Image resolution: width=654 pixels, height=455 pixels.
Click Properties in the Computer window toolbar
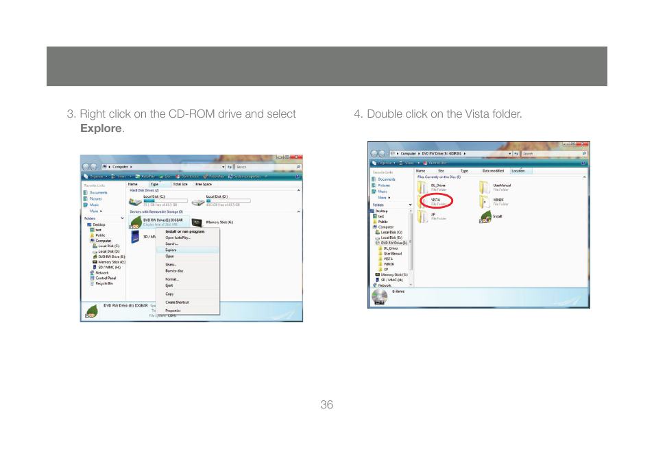tap(214, 177)
